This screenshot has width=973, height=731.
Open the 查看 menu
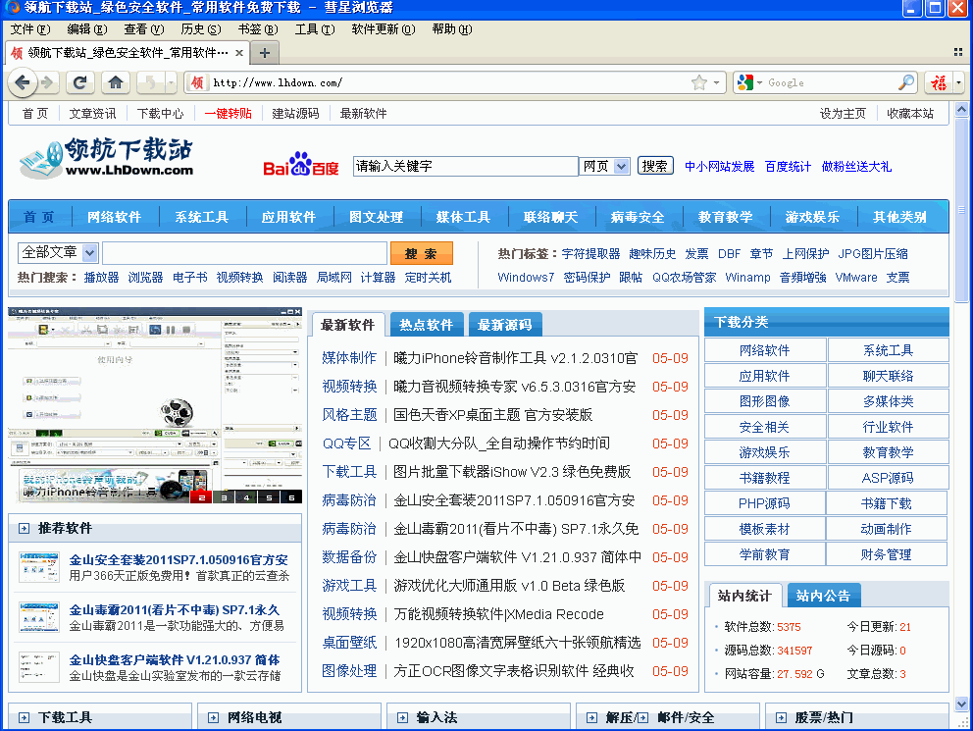pyautogui.click(x=144, y=29)
